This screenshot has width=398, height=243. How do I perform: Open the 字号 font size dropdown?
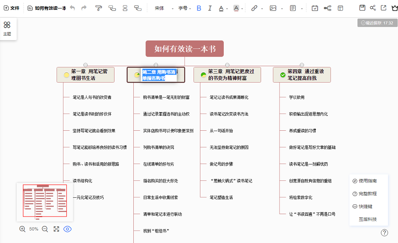tap(185, 8)
